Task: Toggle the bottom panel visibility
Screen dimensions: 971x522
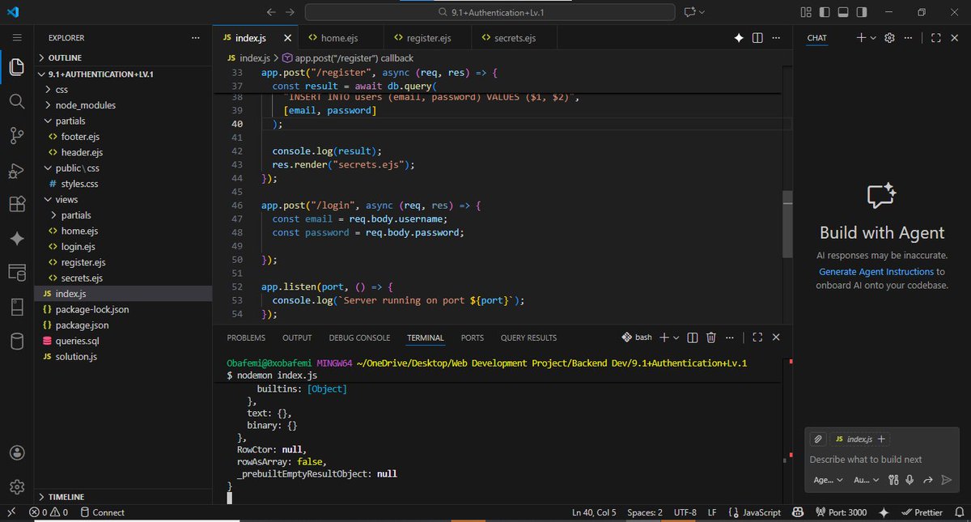Action: point(842,12)
